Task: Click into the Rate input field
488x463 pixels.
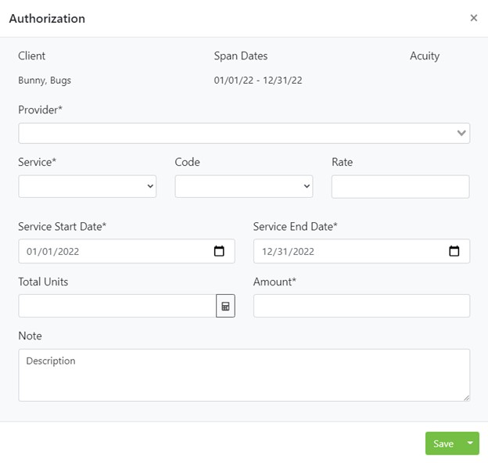Action: point(400,186)
